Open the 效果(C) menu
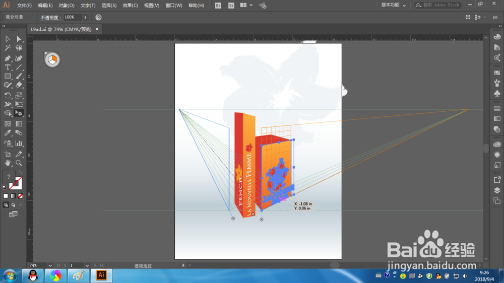Image resolution: width=504 pixels, height=283 pixels. point(130,6)
